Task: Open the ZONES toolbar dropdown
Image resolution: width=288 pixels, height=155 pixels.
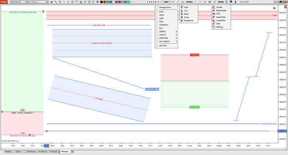Action: pos(221,2)
